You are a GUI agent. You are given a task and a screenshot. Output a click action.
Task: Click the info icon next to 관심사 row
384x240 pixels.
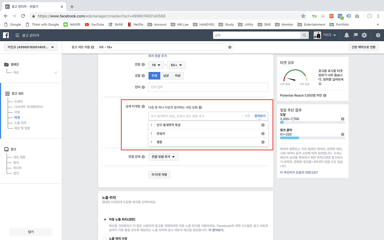(263, 133)
